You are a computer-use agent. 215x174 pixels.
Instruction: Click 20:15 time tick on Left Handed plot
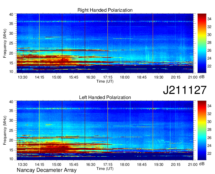(x=176, y=165)
